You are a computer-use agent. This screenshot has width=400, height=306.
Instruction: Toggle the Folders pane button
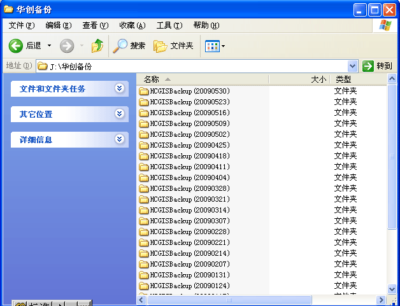click(x=173, y=46)
